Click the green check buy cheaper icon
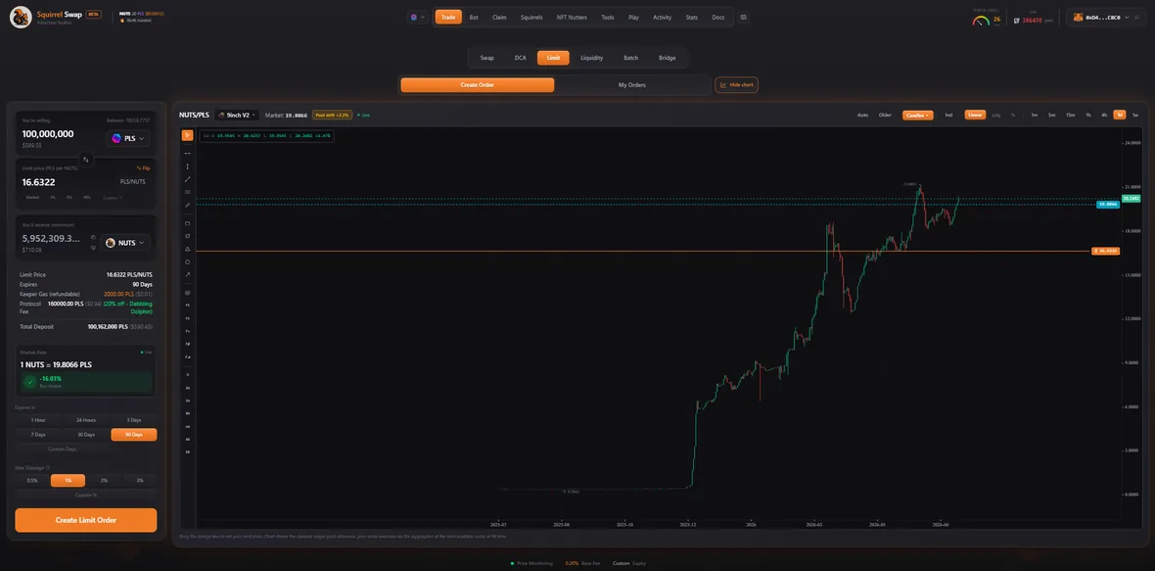The width and height of the screenshot is (1155, 571). (x=29, y=382)
